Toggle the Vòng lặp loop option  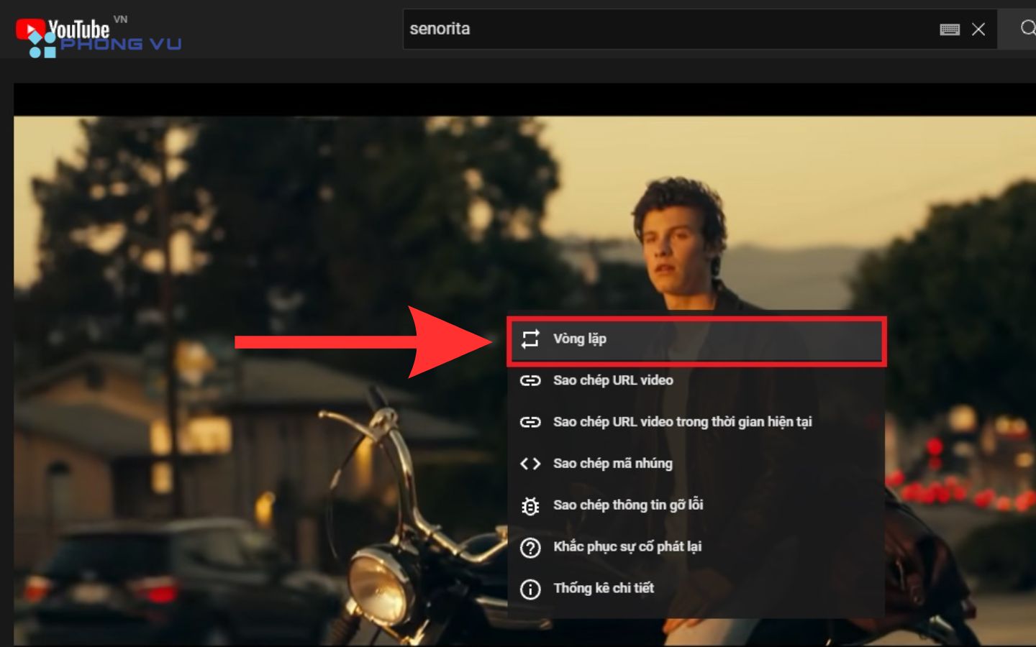coord(580,339)
